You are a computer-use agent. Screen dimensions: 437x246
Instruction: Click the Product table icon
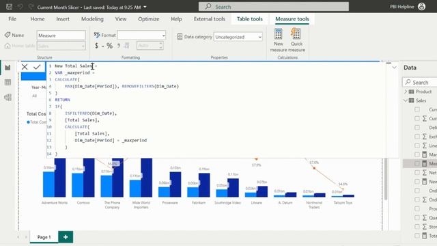pyautogui.click(x=411, y=92)
